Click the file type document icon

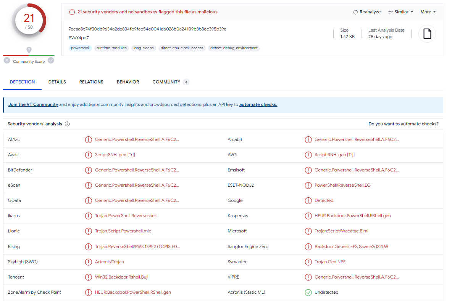(x=427, y=34)
